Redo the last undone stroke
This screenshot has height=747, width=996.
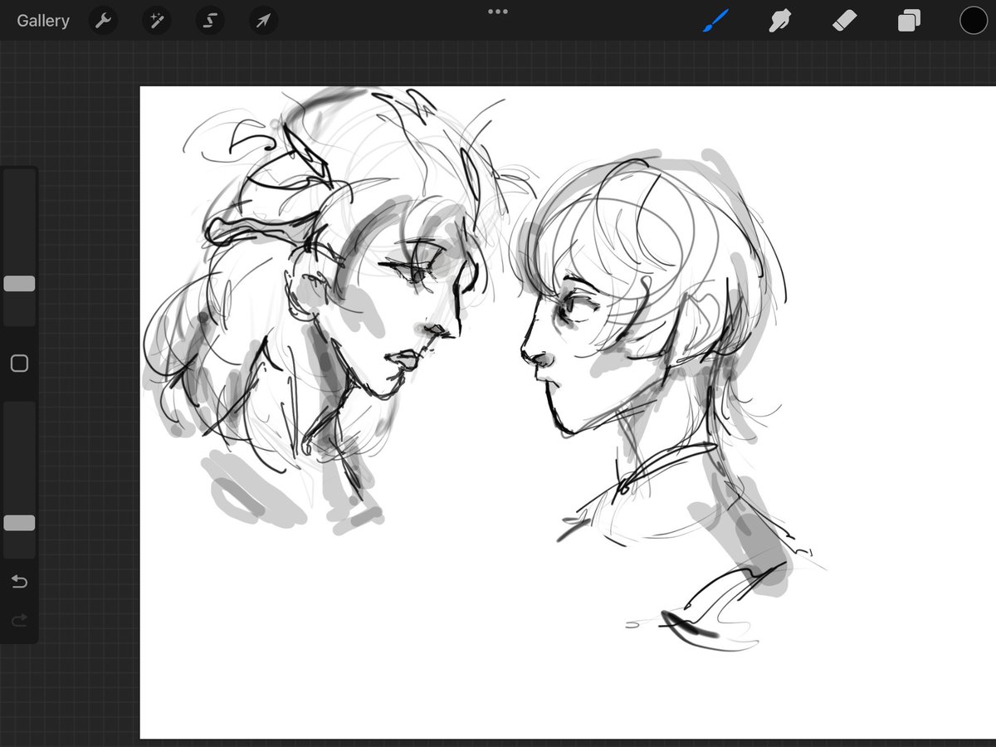[19, 620]
